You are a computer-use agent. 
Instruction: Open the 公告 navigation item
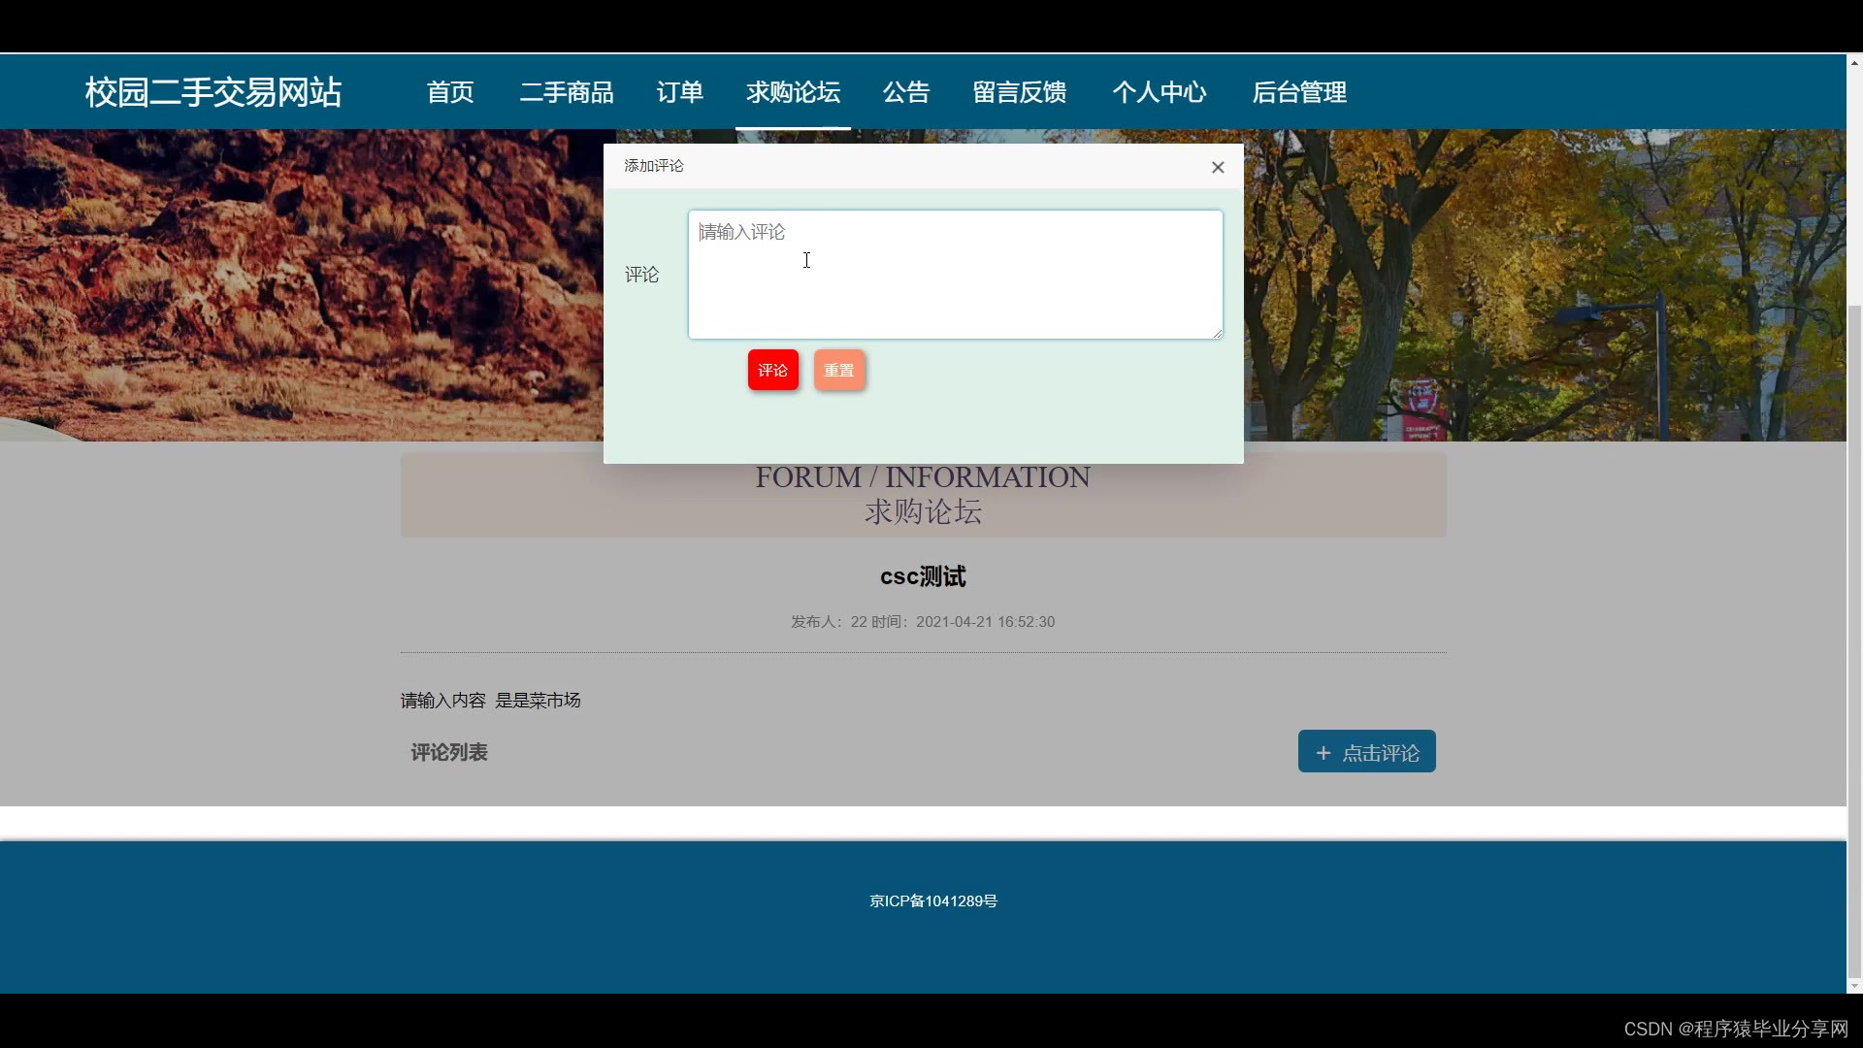click(x=906, y=92)
